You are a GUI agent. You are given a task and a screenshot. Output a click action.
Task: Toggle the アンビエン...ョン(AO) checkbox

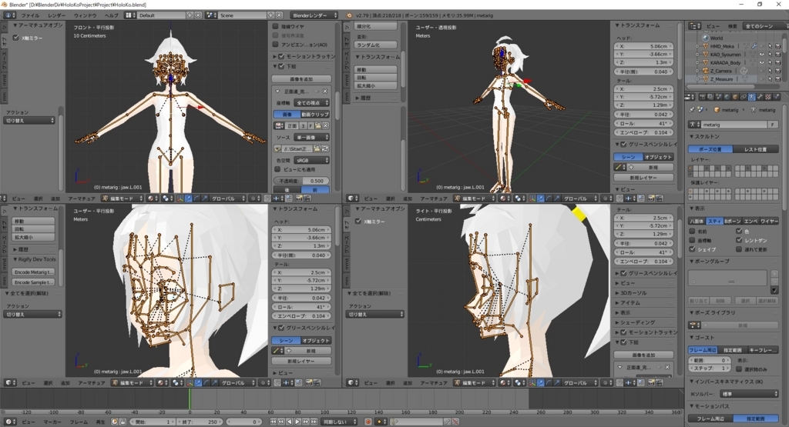275,44
